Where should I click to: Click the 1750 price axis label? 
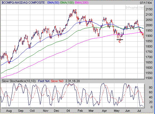pos(149,52)
